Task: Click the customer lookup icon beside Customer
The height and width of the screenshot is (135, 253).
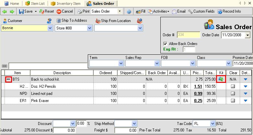Action: click(x=49, y=21)
